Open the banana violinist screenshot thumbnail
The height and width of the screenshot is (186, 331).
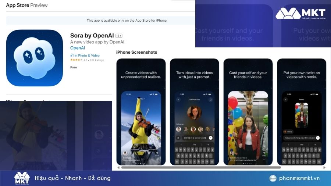pyautogui.click(x=141, y=112)
